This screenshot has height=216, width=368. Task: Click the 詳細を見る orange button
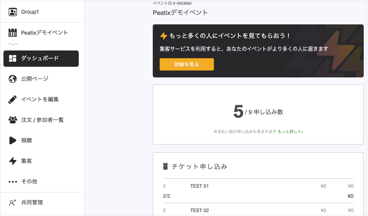coord(187,65)
